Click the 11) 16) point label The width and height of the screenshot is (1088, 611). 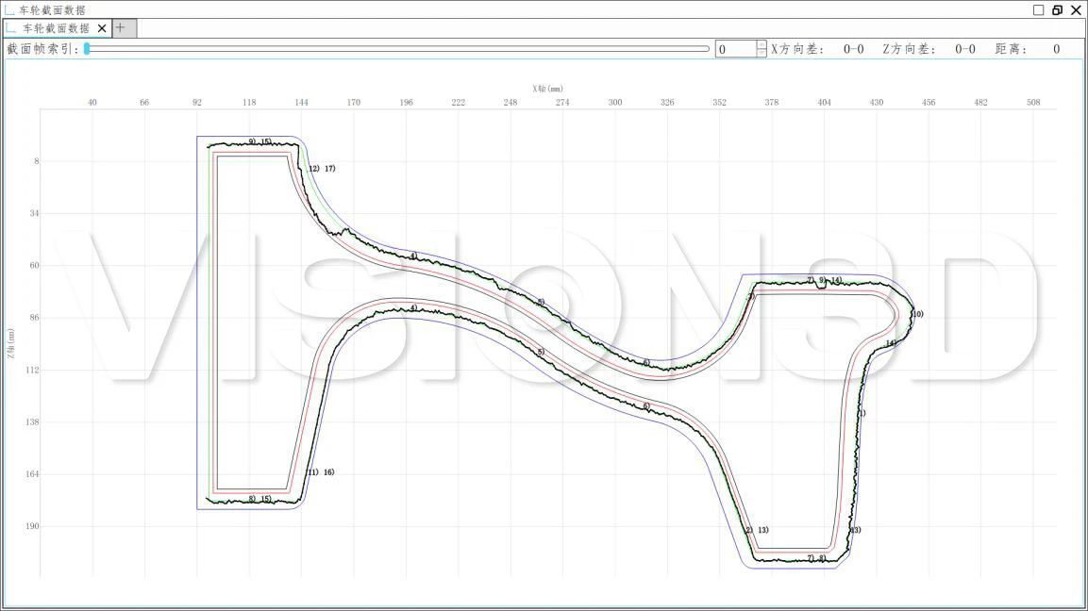(321, 472)
